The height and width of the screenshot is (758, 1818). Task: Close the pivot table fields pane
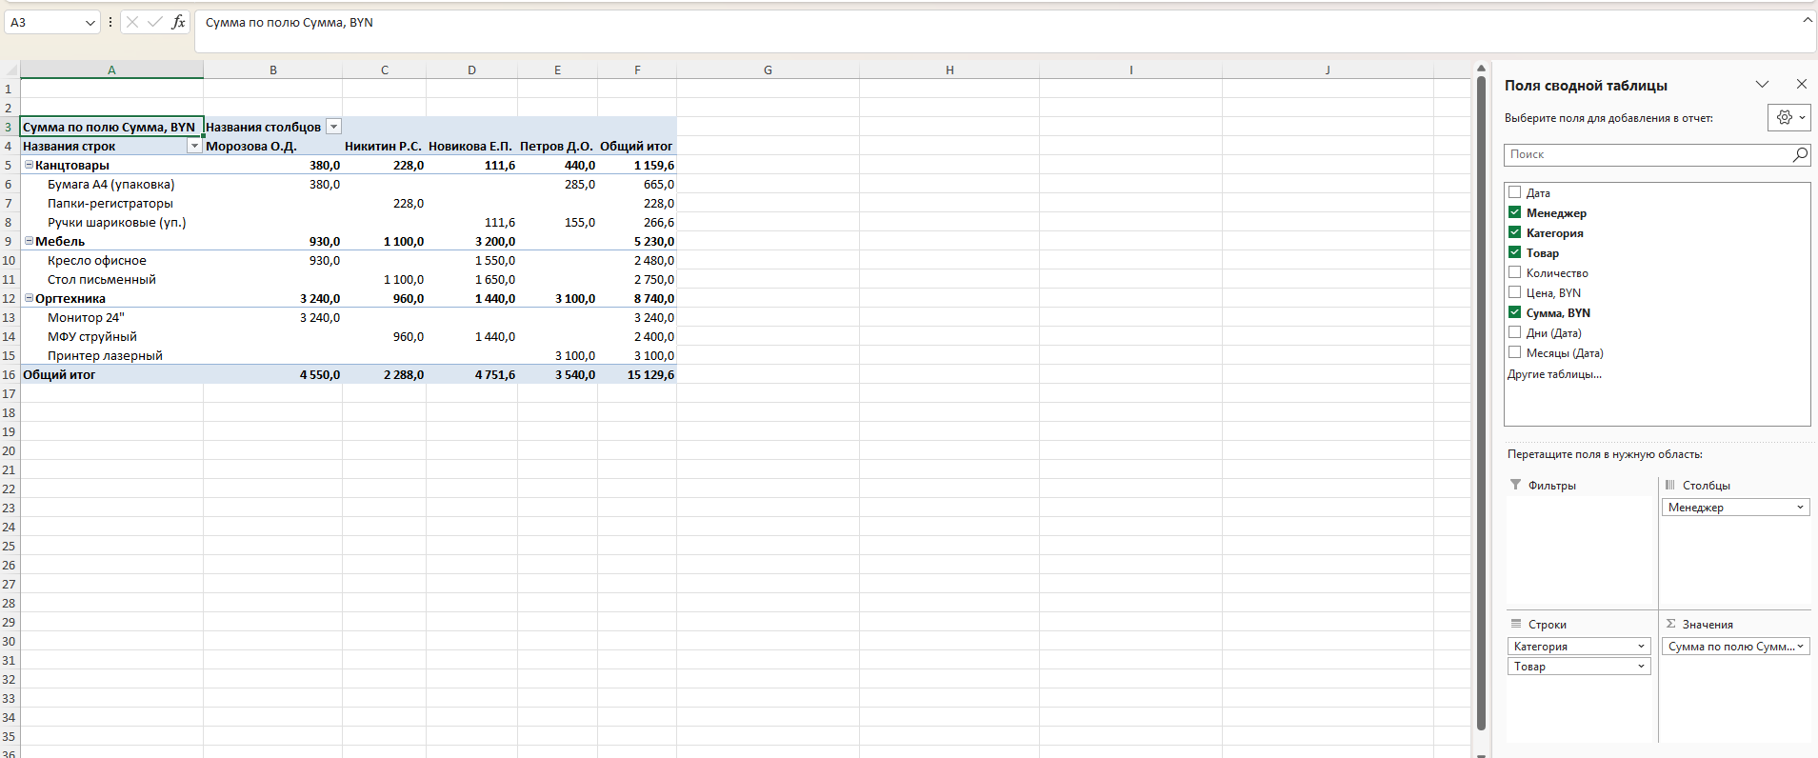point(1801,85)
